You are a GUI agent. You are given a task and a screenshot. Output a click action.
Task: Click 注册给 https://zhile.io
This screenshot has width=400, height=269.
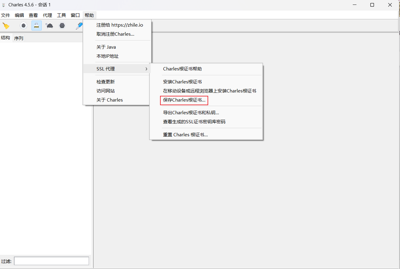[119, 25]
